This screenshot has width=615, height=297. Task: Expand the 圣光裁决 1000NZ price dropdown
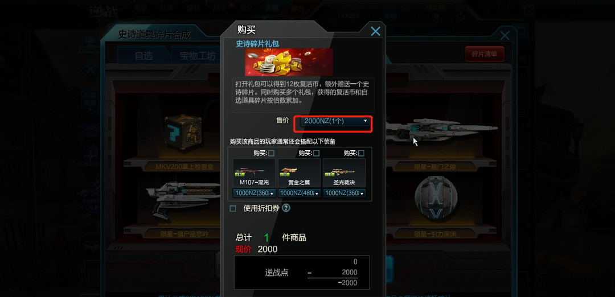[345, 193]
